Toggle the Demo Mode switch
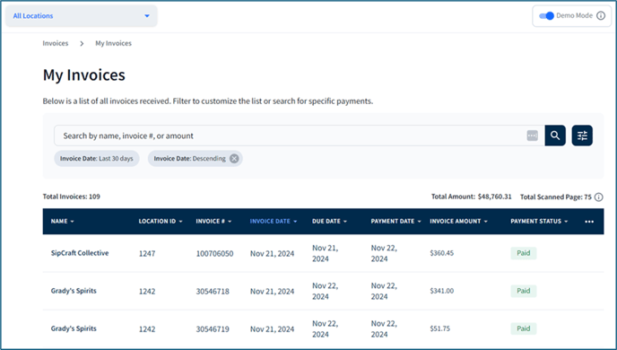Screen dimensions: 617x350 pyautogui.click(x=546, y=16)
